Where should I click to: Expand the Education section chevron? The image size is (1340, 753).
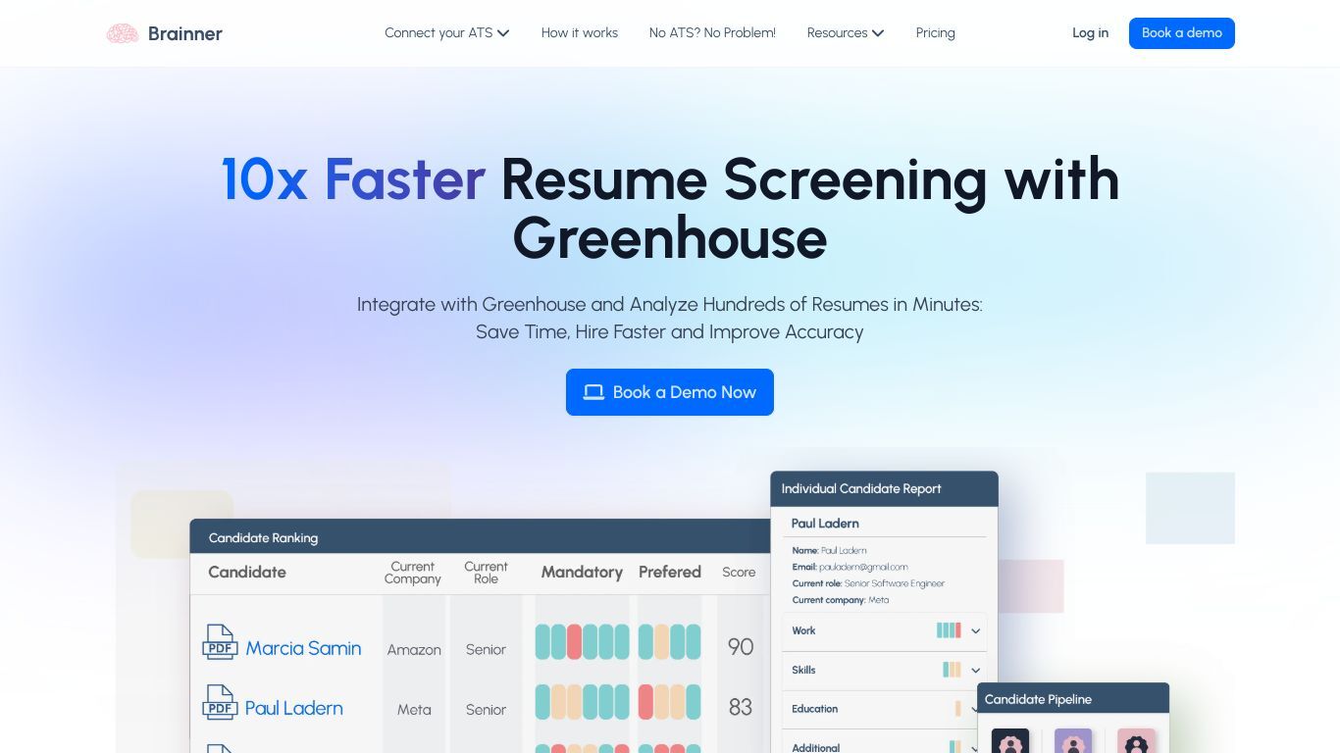tap(976, 709)
